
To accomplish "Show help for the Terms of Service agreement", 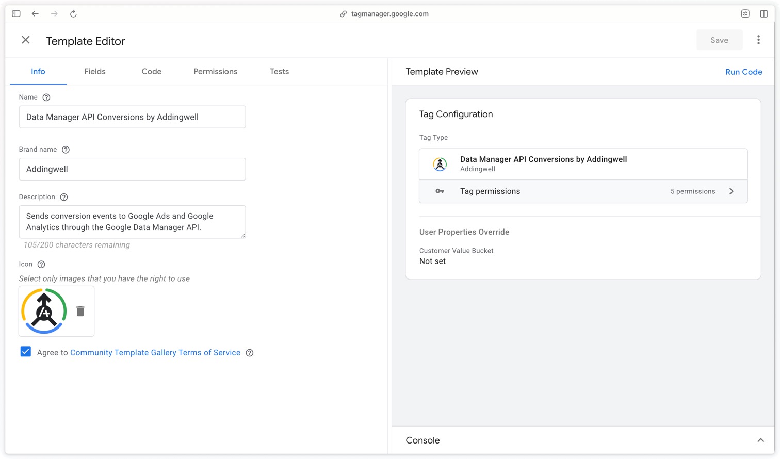I will (250, 353).
